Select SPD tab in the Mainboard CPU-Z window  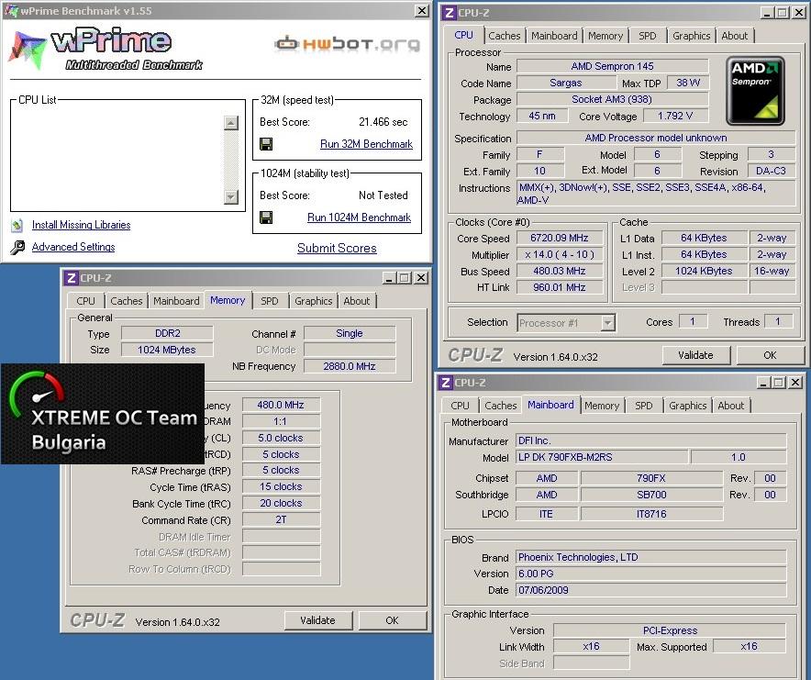pos(643,406)
